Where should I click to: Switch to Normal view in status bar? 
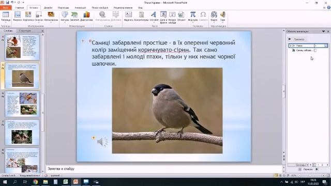[x=276, y=176]
